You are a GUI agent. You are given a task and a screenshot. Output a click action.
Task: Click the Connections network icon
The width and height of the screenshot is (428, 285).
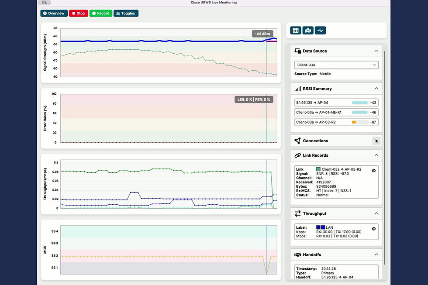297,141
